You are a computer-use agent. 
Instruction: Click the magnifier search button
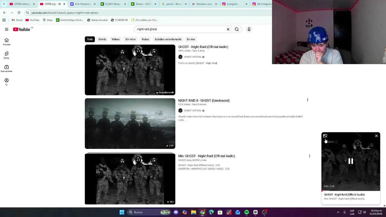point(237,29)
